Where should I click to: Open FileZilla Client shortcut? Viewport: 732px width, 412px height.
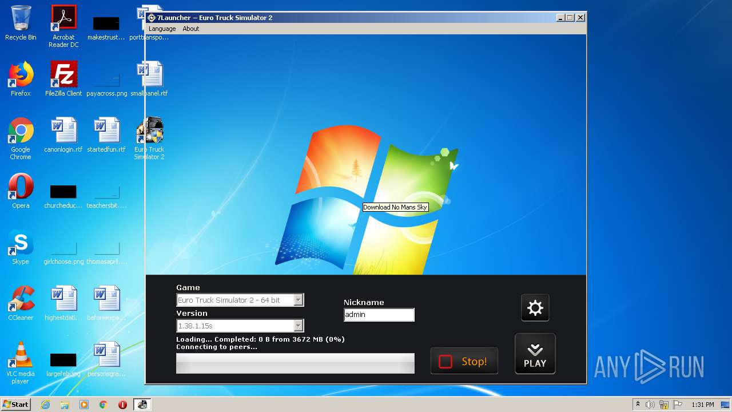pyautogui.click(x=63, y=79)
